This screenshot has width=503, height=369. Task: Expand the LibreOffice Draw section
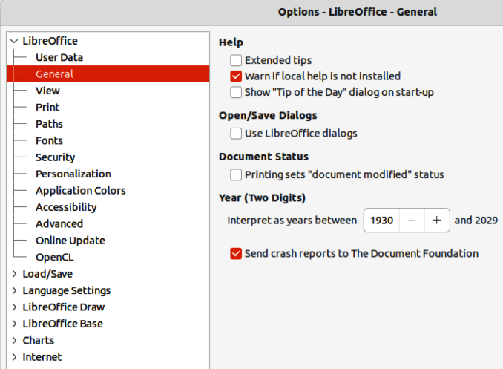pos(14,307)
